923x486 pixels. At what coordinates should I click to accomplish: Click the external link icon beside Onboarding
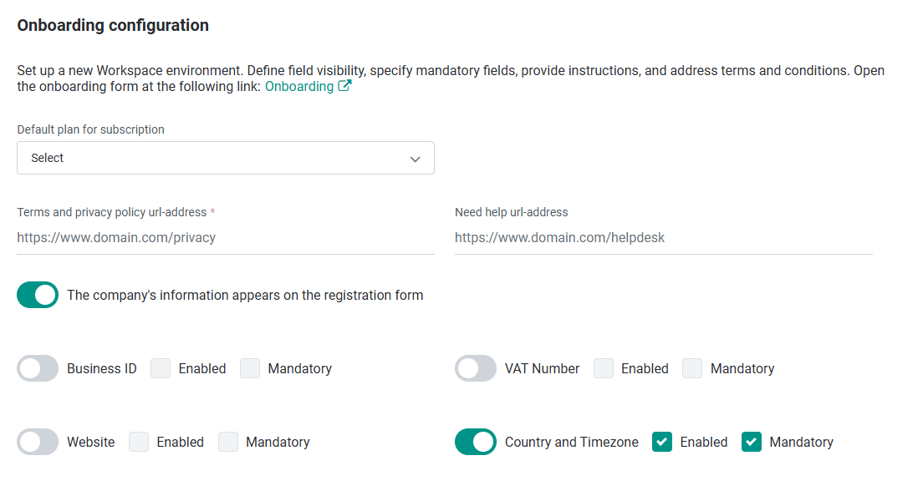(344, 85)
